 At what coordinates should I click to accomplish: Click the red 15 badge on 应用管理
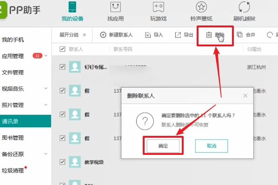37,56
